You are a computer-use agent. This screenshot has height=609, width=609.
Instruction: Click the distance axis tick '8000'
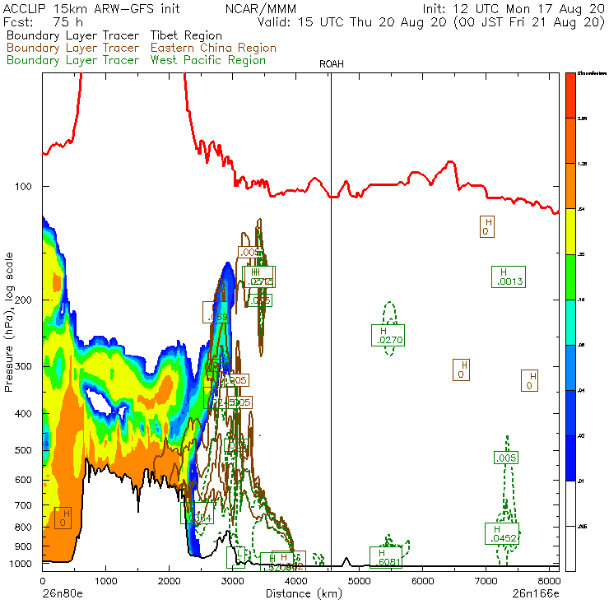[x=549, y=581]
